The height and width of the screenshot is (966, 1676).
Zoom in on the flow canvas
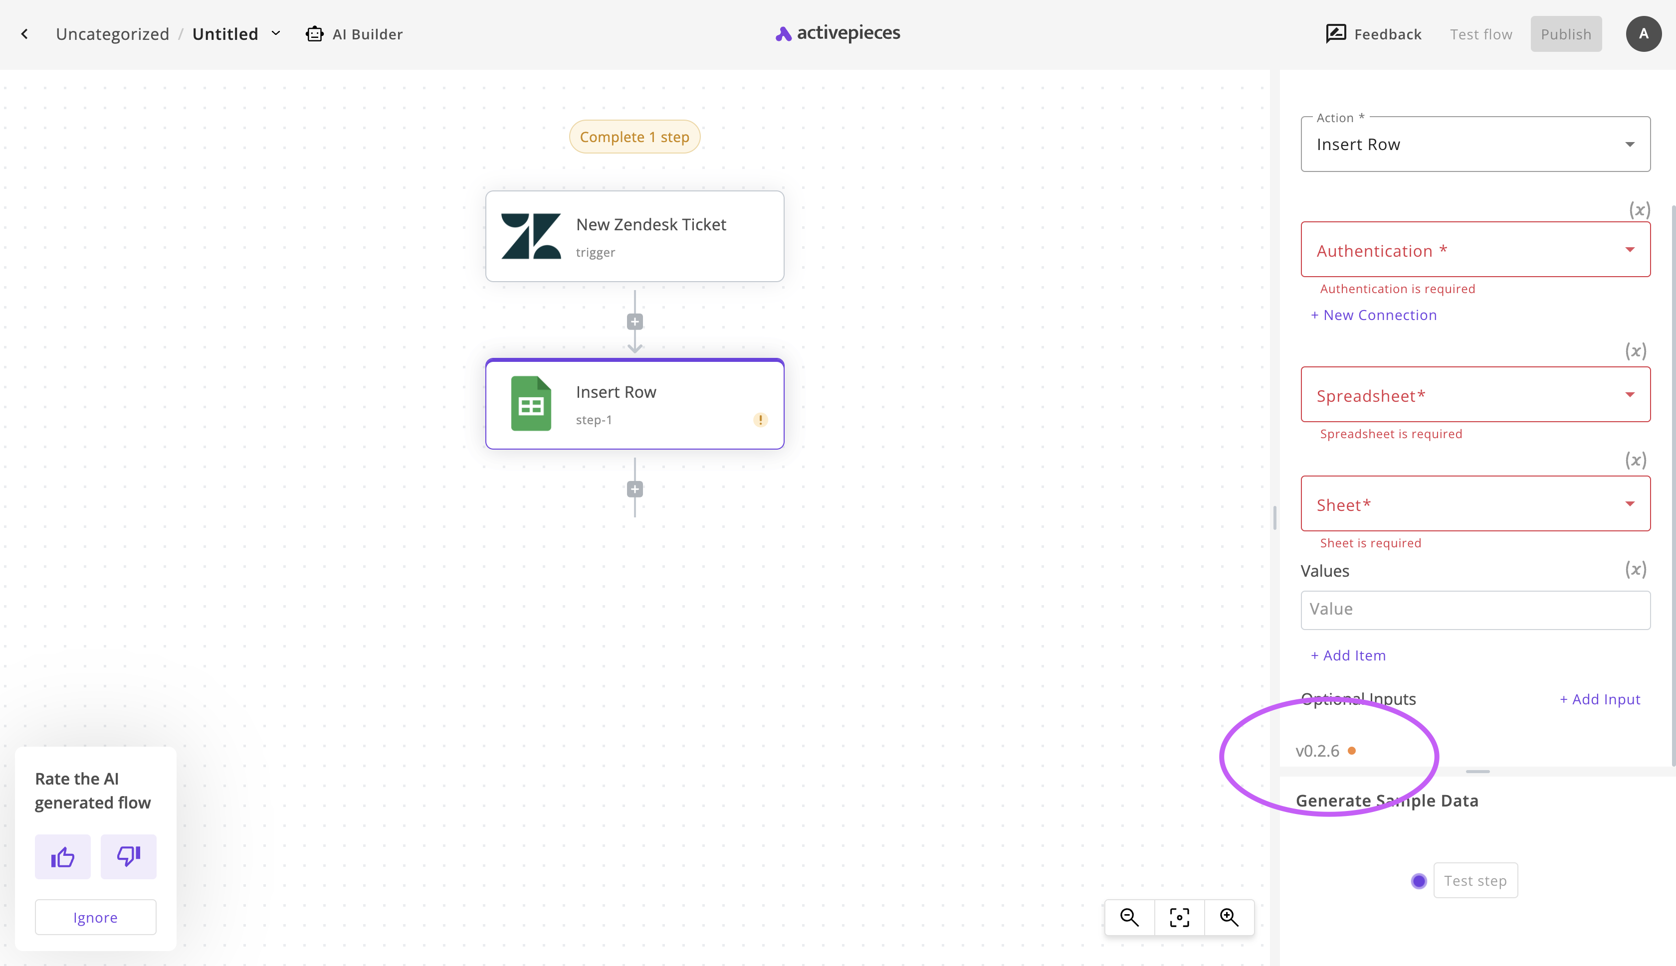(1229, 917)
